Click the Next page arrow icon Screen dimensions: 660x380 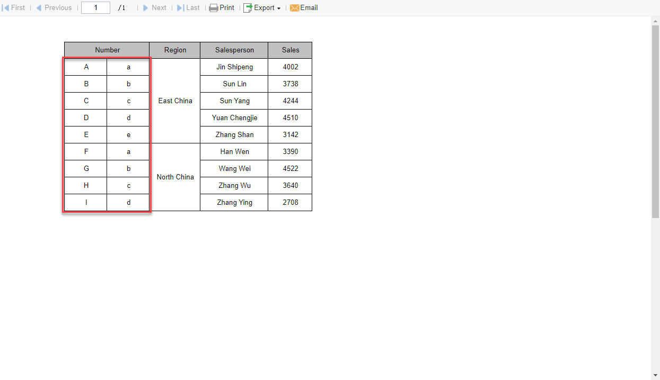(x=146, y=8)
